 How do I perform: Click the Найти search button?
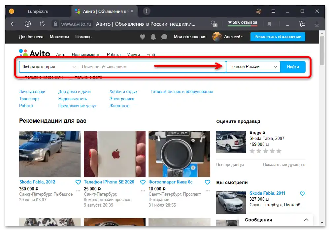click(293, 67)
